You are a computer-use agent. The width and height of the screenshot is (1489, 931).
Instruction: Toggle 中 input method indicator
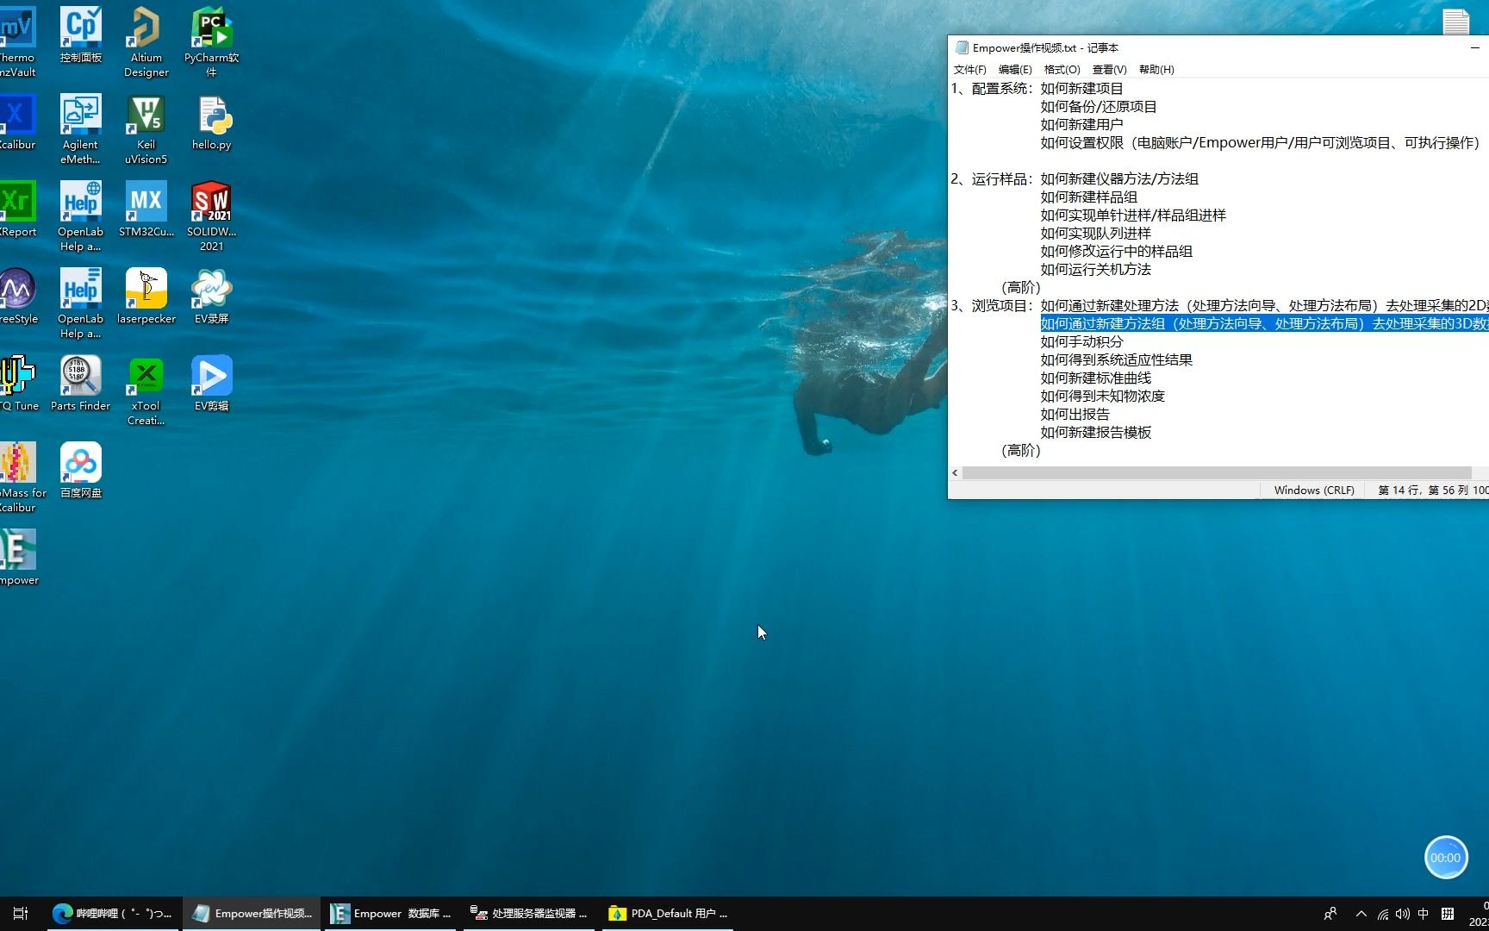point(1424,914)
